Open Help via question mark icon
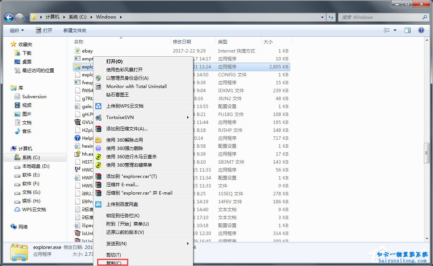 click(421, 30)
